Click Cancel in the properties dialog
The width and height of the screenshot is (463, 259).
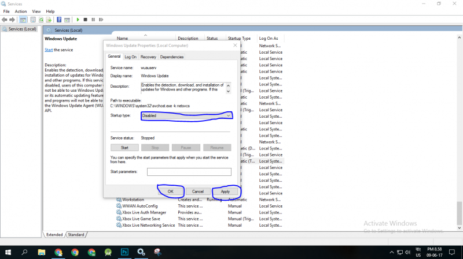tap(197, 192)
